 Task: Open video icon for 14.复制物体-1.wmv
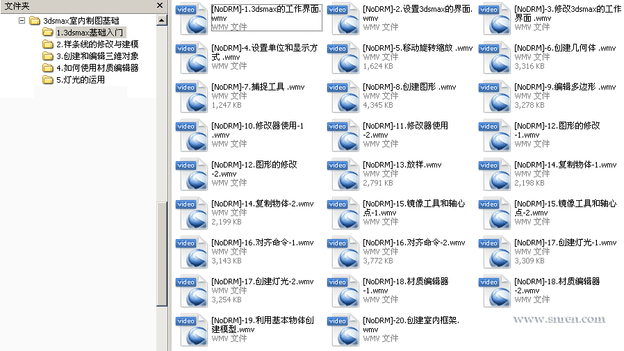pyautogui.click(x=495, y=174)
